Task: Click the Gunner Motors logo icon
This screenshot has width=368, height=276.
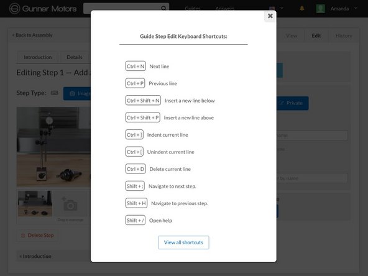Action: 14,9
